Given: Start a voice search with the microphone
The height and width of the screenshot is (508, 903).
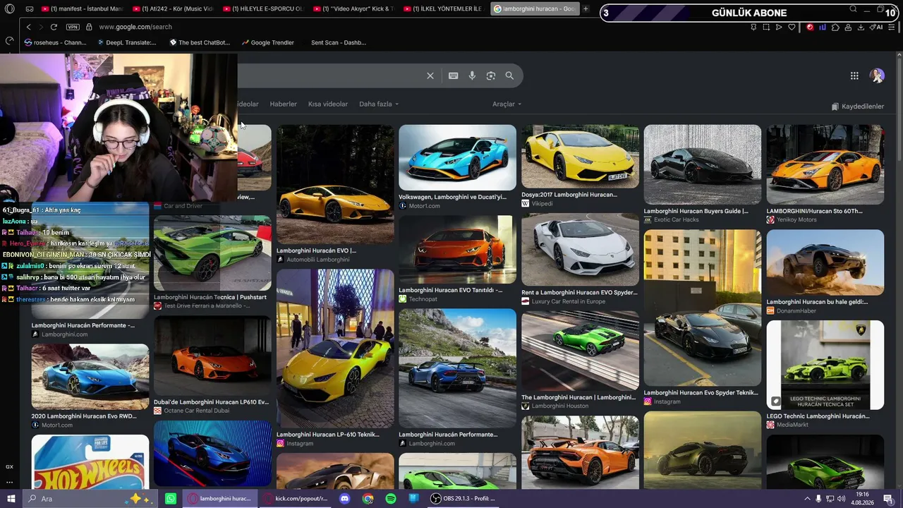Looking at the screenshot, I should [x=472, y=75].
